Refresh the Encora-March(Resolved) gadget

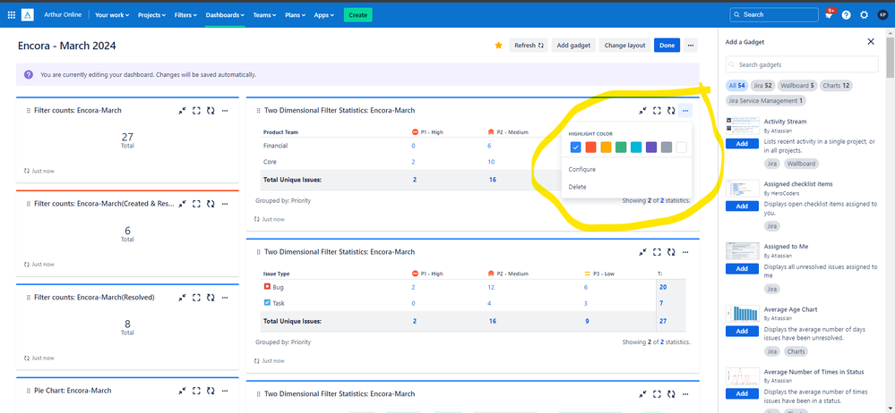point(211,298)
